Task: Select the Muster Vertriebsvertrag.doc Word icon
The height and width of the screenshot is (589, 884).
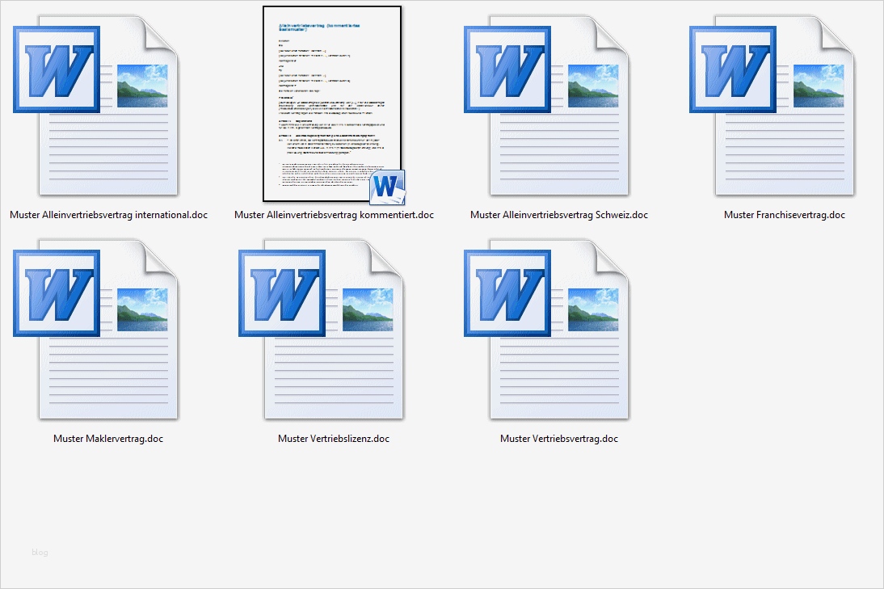Action: [x=547, y=330]
